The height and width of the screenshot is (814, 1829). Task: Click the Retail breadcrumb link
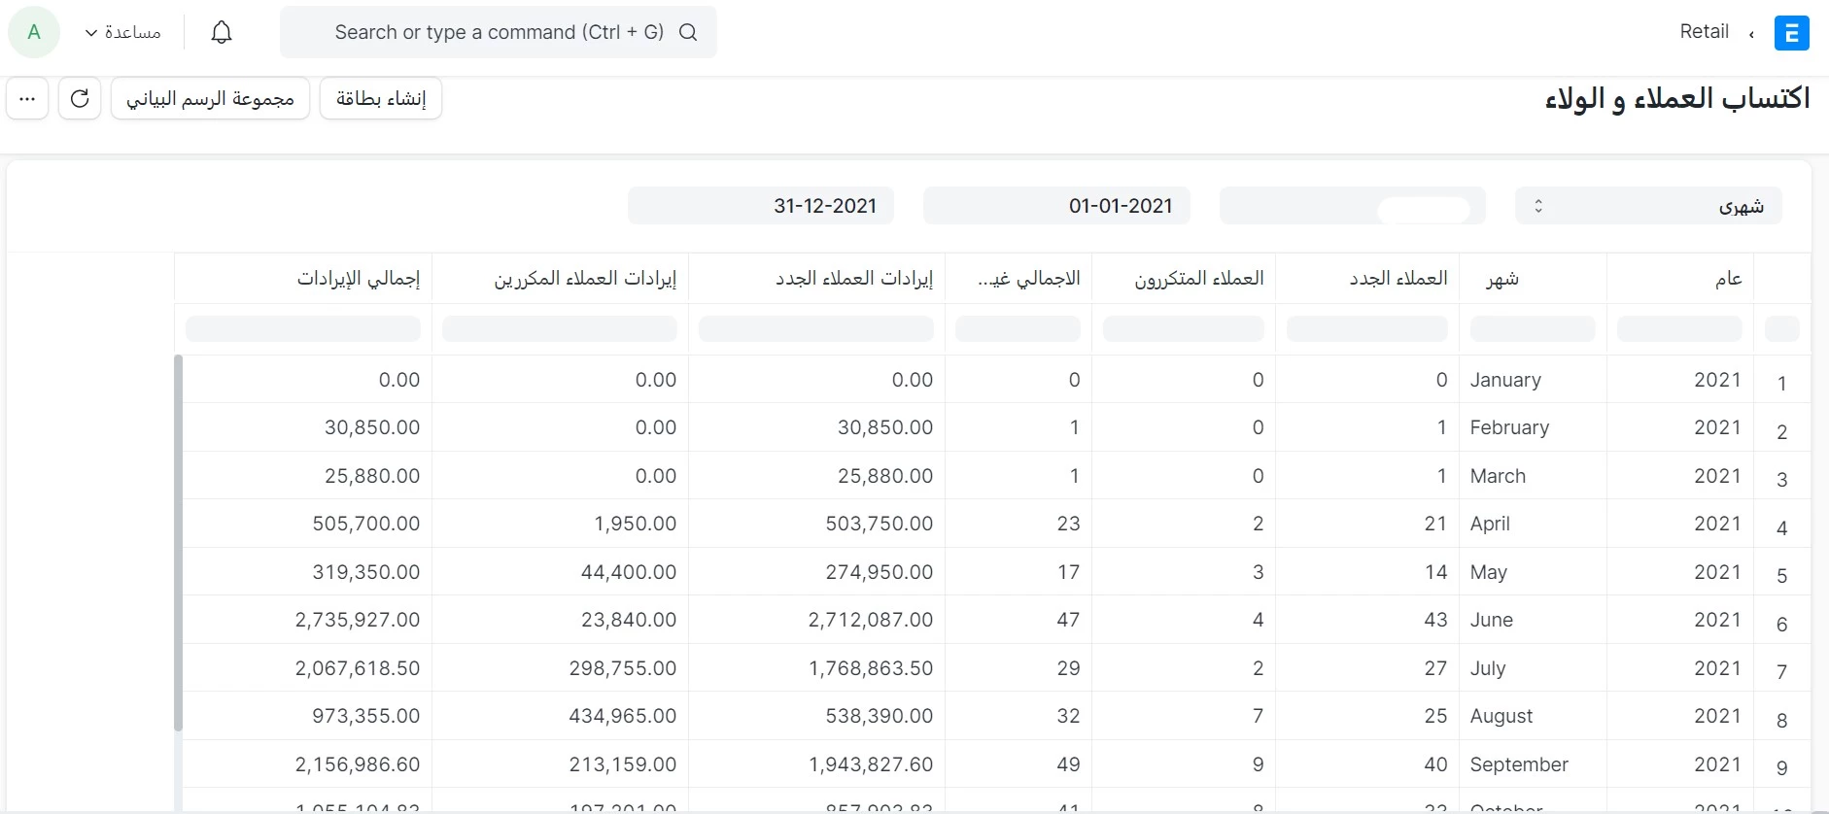point(1704,31)
